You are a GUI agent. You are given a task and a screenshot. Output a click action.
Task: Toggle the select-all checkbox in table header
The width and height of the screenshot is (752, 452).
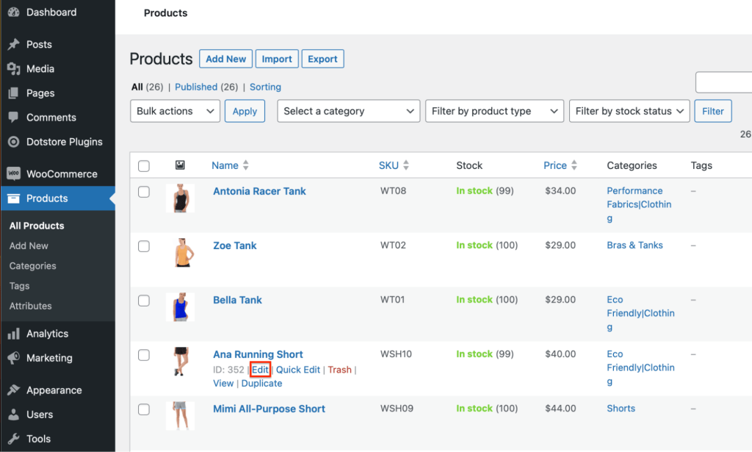[144, 166]
